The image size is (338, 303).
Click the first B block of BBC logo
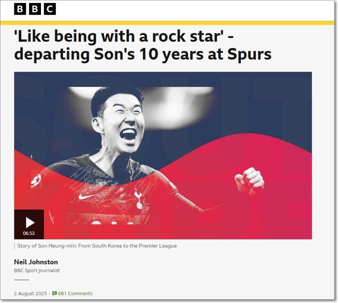pyautogui.click(x=20, y=9)
